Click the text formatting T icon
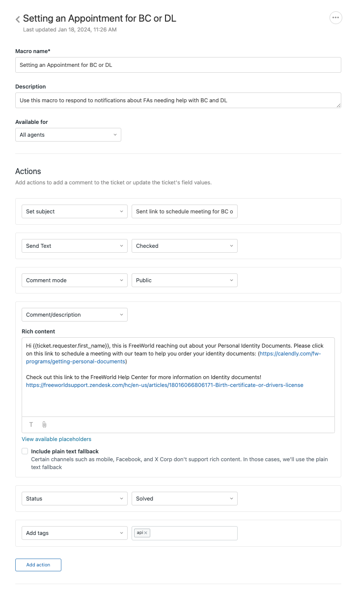The height and width of the screenshot is (591, 358). tap(31, 425)
